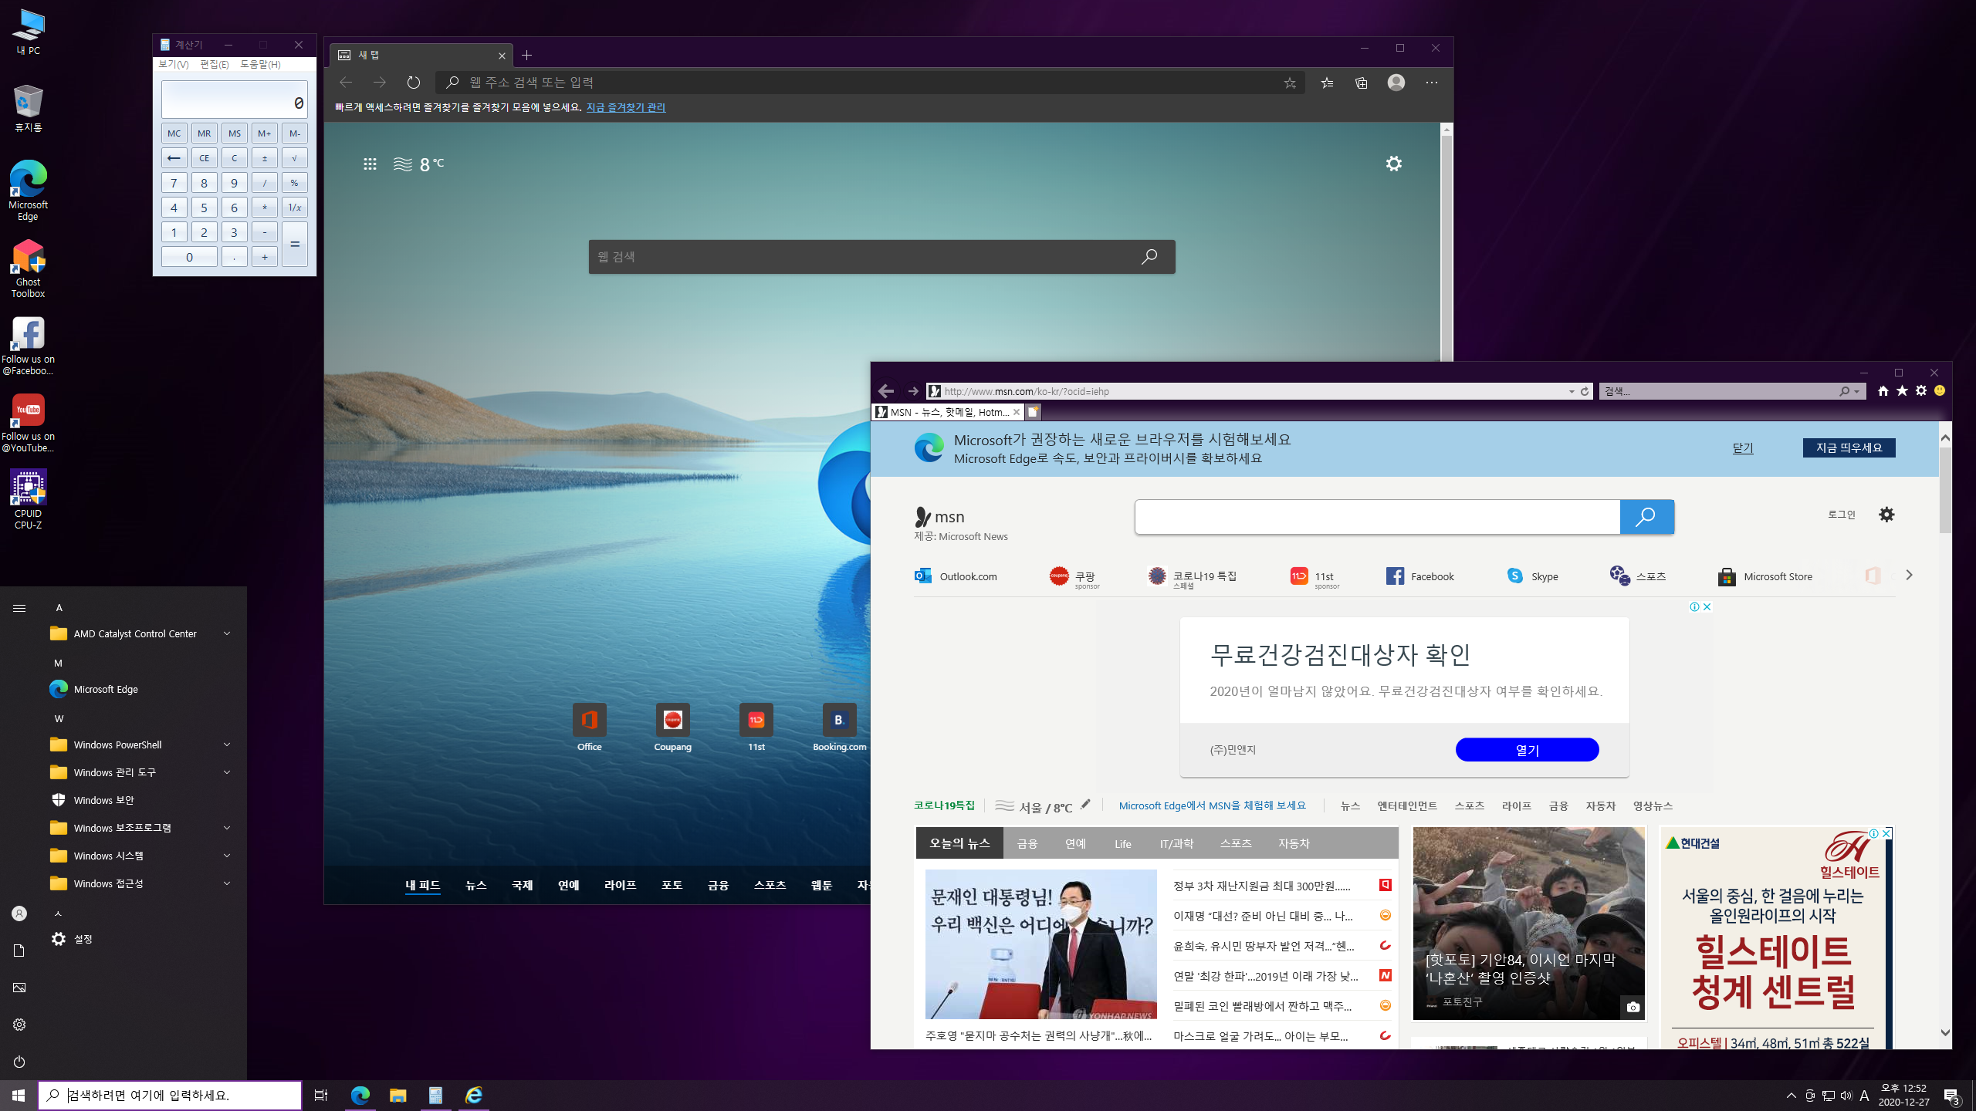Image resolution: width=1976 pixels, height=1111 pixels.
Task: Expand the Windows PowerShell folder
Action: [x=226, y=745]
